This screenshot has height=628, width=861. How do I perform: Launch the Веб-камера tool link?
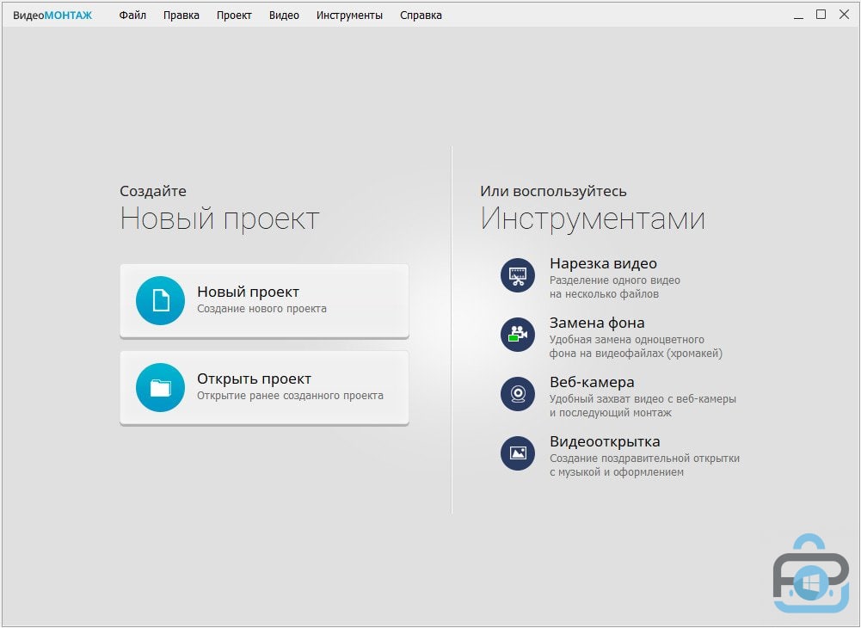click(x=592, y=382)
